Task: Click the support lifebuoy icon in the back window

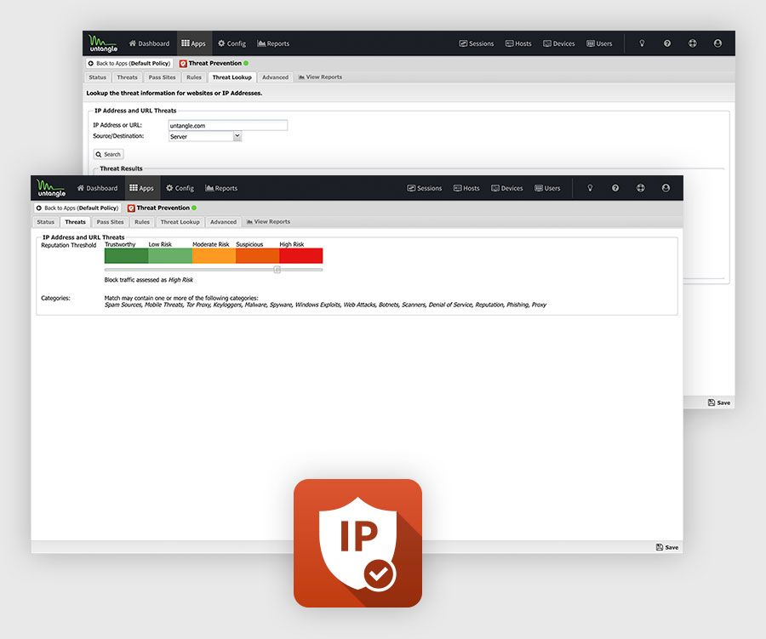Action: [x=692, y=43]
